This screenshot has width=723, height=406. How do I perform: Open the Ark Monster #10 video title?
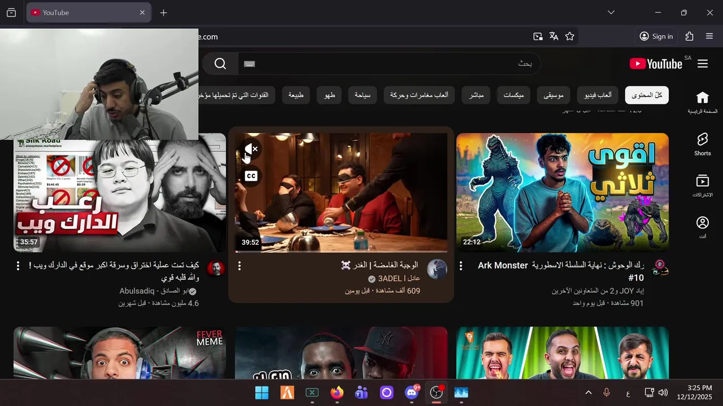[x=561, y=271]
